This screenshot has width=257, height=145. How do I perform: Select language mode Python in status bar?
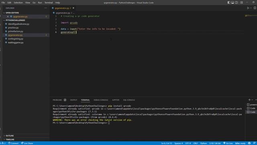[x=204, y=143]
